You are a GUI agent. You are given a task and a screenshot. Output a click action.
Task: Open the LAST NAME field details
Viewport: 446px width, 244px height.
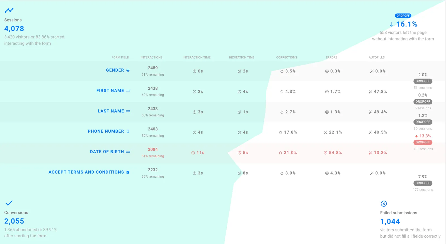click(111, 111)
